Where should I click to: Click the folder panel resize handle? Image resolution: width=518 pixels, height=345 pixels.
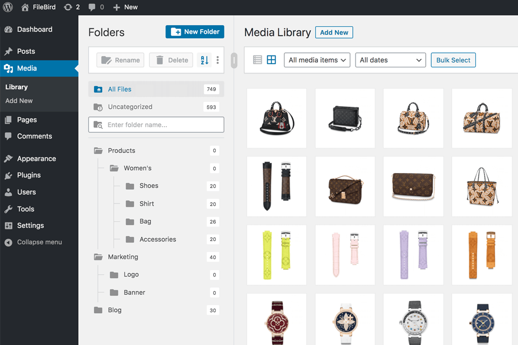pyautogui.click(x=234, y=60)
